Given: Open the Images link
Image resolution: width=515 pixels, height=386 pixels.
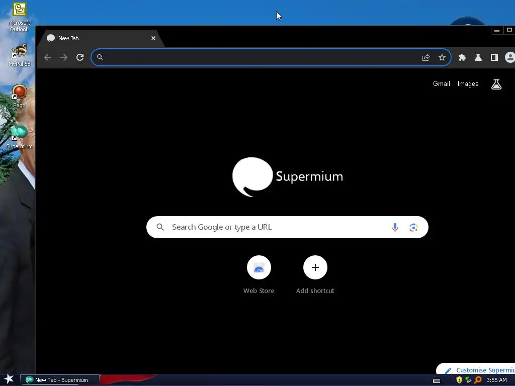Looking at the screenshot, I should click(x=468, y=84).
